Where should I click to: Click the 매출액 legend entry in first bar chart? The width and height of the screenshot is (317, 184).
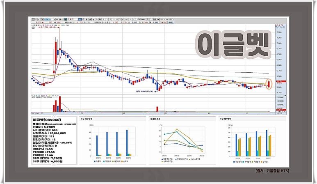pos(98,161)
